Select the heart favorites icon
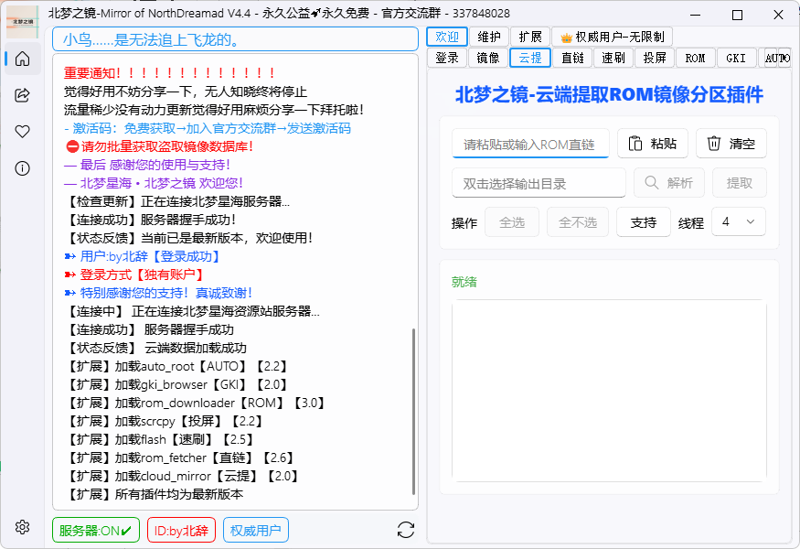Viewport: 800px width, 549px height. [21, 131]
